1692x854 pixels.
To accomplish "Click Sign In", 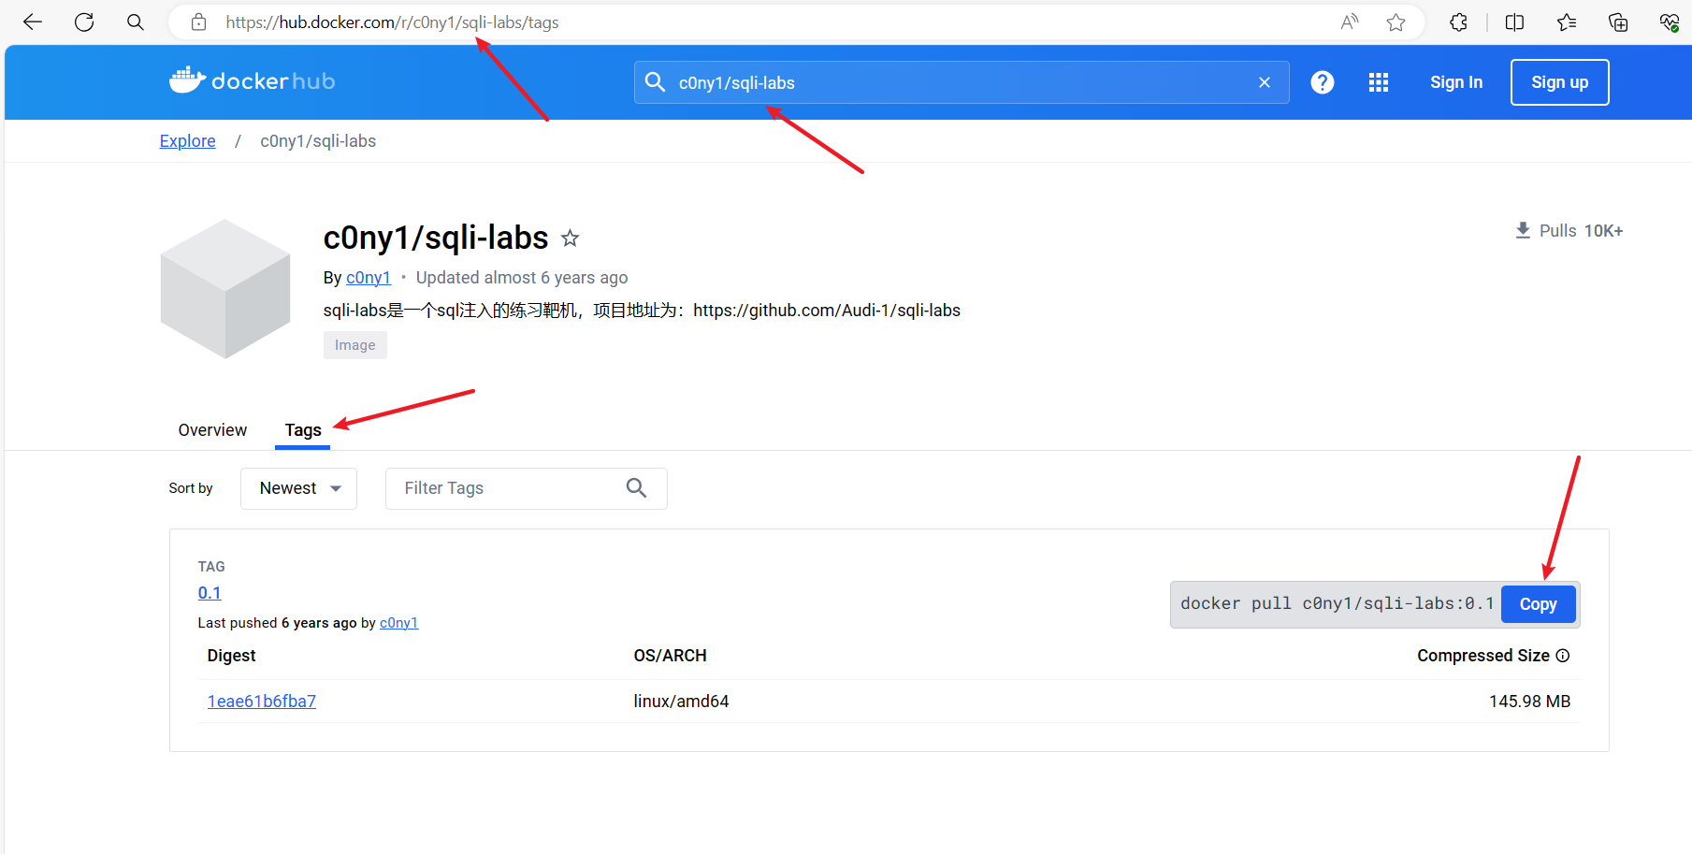I will pyautogui.click(x=1456, y=82).
